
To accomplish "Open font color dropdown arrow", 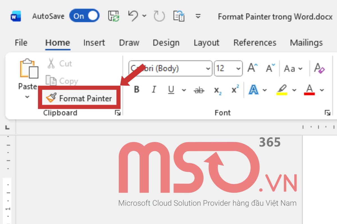I will pos(322,90).
